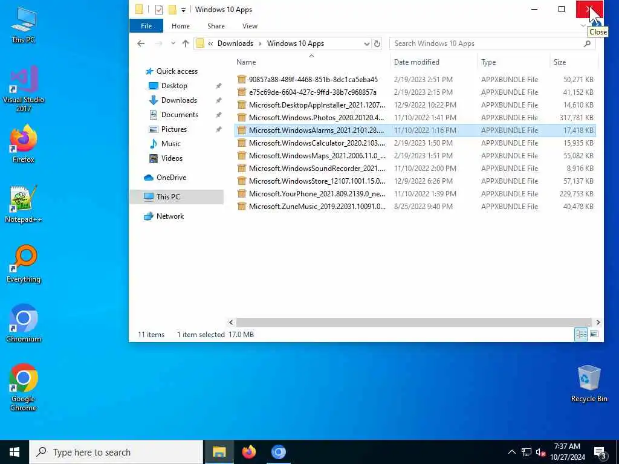Image resolution: width=619 pixels, height=464 pixels.
Task: Click the Microsoft.WindowsAlarms file icon
Action: (242, 130)
